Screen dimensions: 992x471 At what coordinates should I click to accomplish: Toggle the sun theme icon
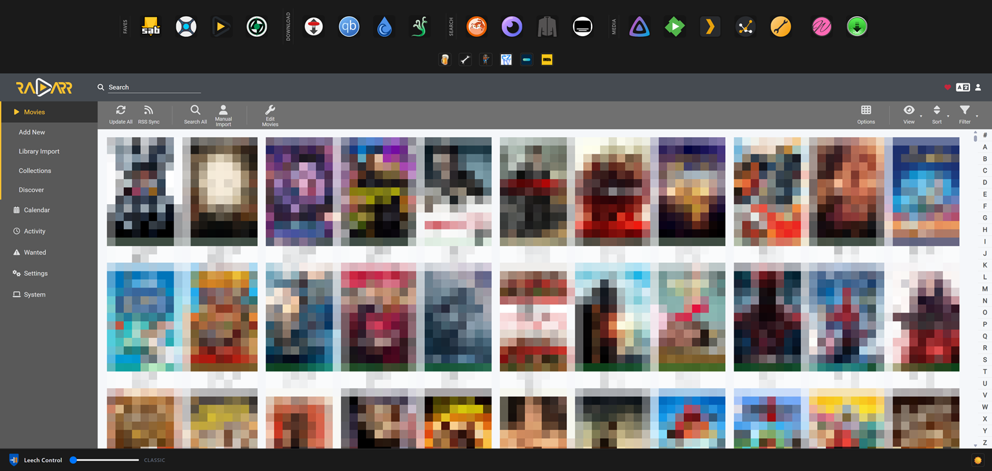tap(978, 460)
